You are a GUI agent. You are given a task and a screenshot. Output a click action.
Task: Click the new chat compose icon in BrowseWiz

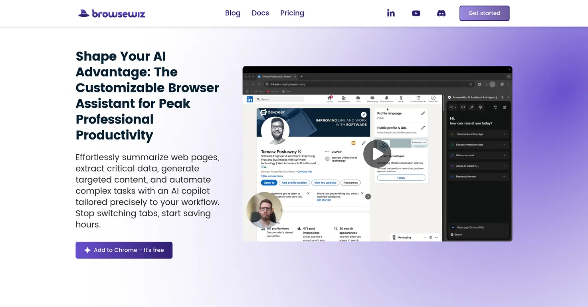tap(505, 107)
